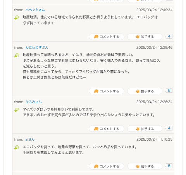
Task: Click コメントする on ペペンタさん's post
Action: [x=107, y=37]
